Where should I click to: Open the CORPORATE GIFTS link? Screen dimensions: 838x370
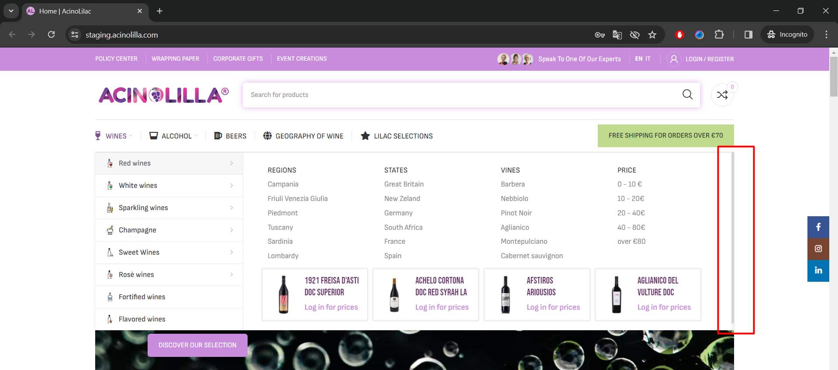coord(238,59)
